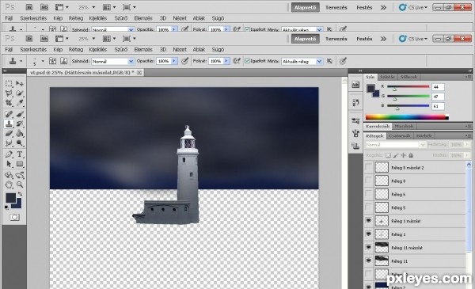Switch to the Színtár tab
Screen dimensions: 475x289
(x=387, y=77)
